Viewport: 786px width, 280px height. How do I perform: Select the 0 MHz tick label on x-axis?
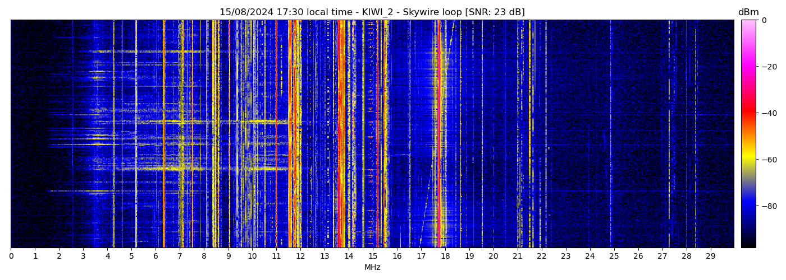[11, 256]
